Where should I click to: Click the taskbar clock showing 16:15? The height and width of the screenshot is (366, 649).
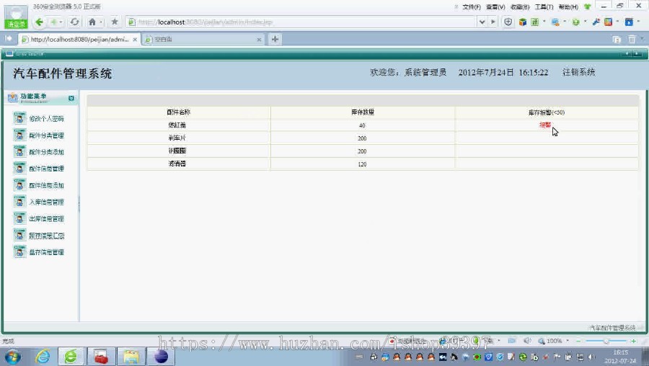(620, 356)
